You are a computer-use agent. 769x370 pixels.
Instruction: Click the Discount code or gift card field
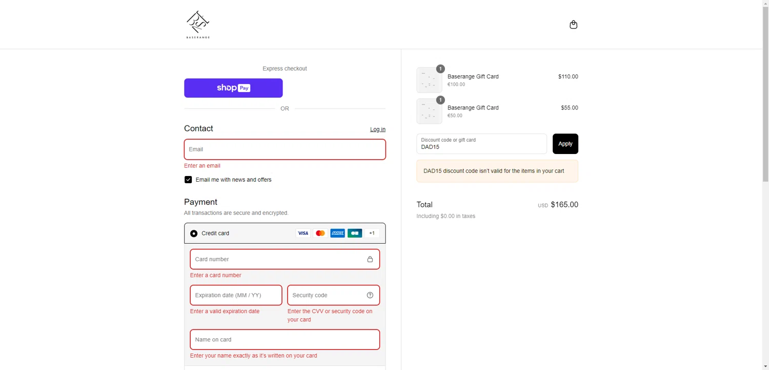[x=481, y=144]
